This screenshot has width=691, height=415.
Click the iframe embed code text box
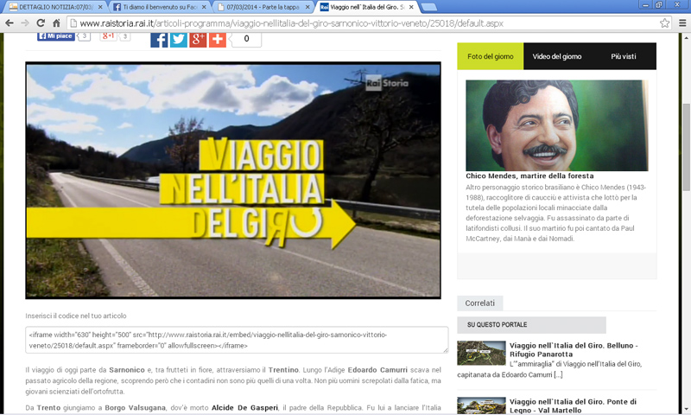tap(237, 340)
